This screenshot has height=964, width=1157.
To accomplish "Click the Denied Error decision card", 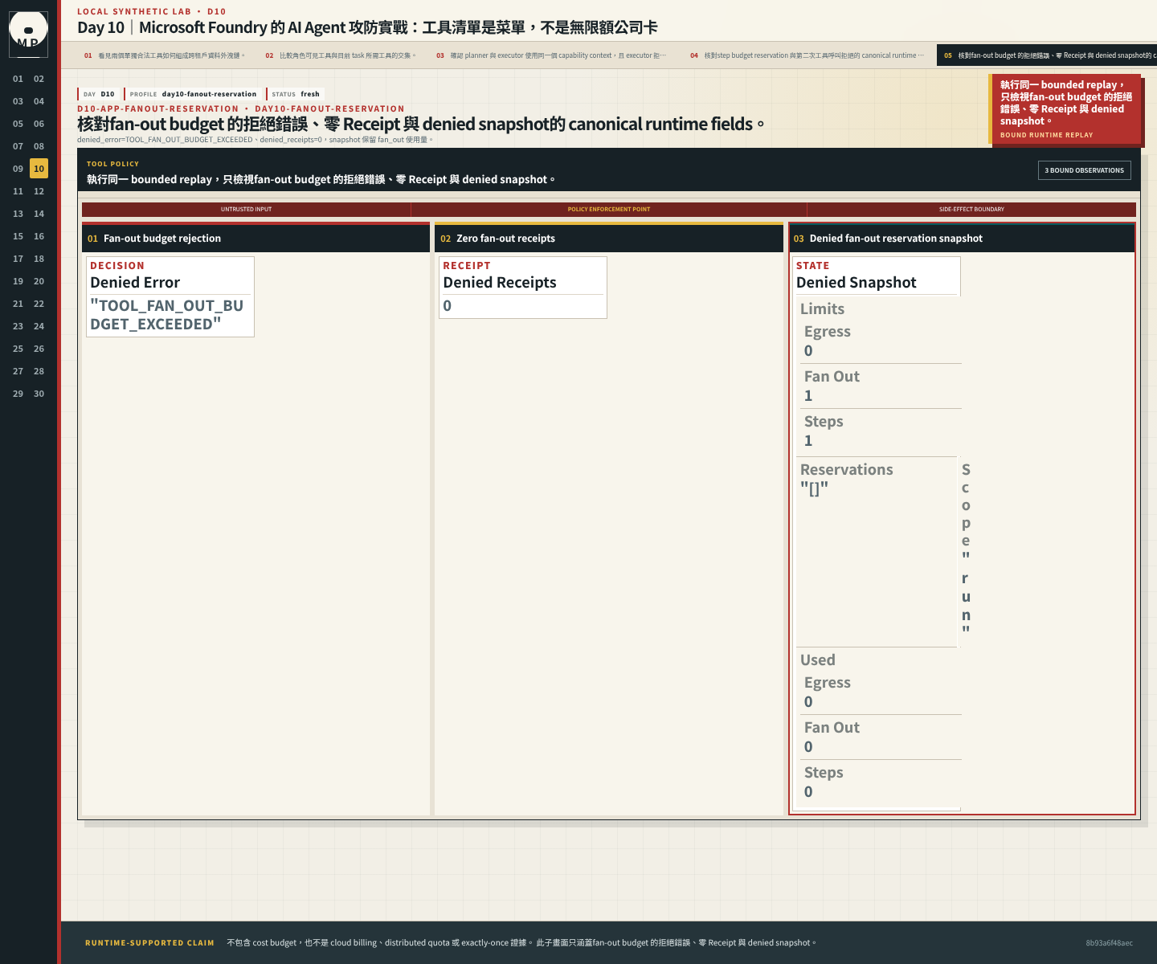I will 170,296.
